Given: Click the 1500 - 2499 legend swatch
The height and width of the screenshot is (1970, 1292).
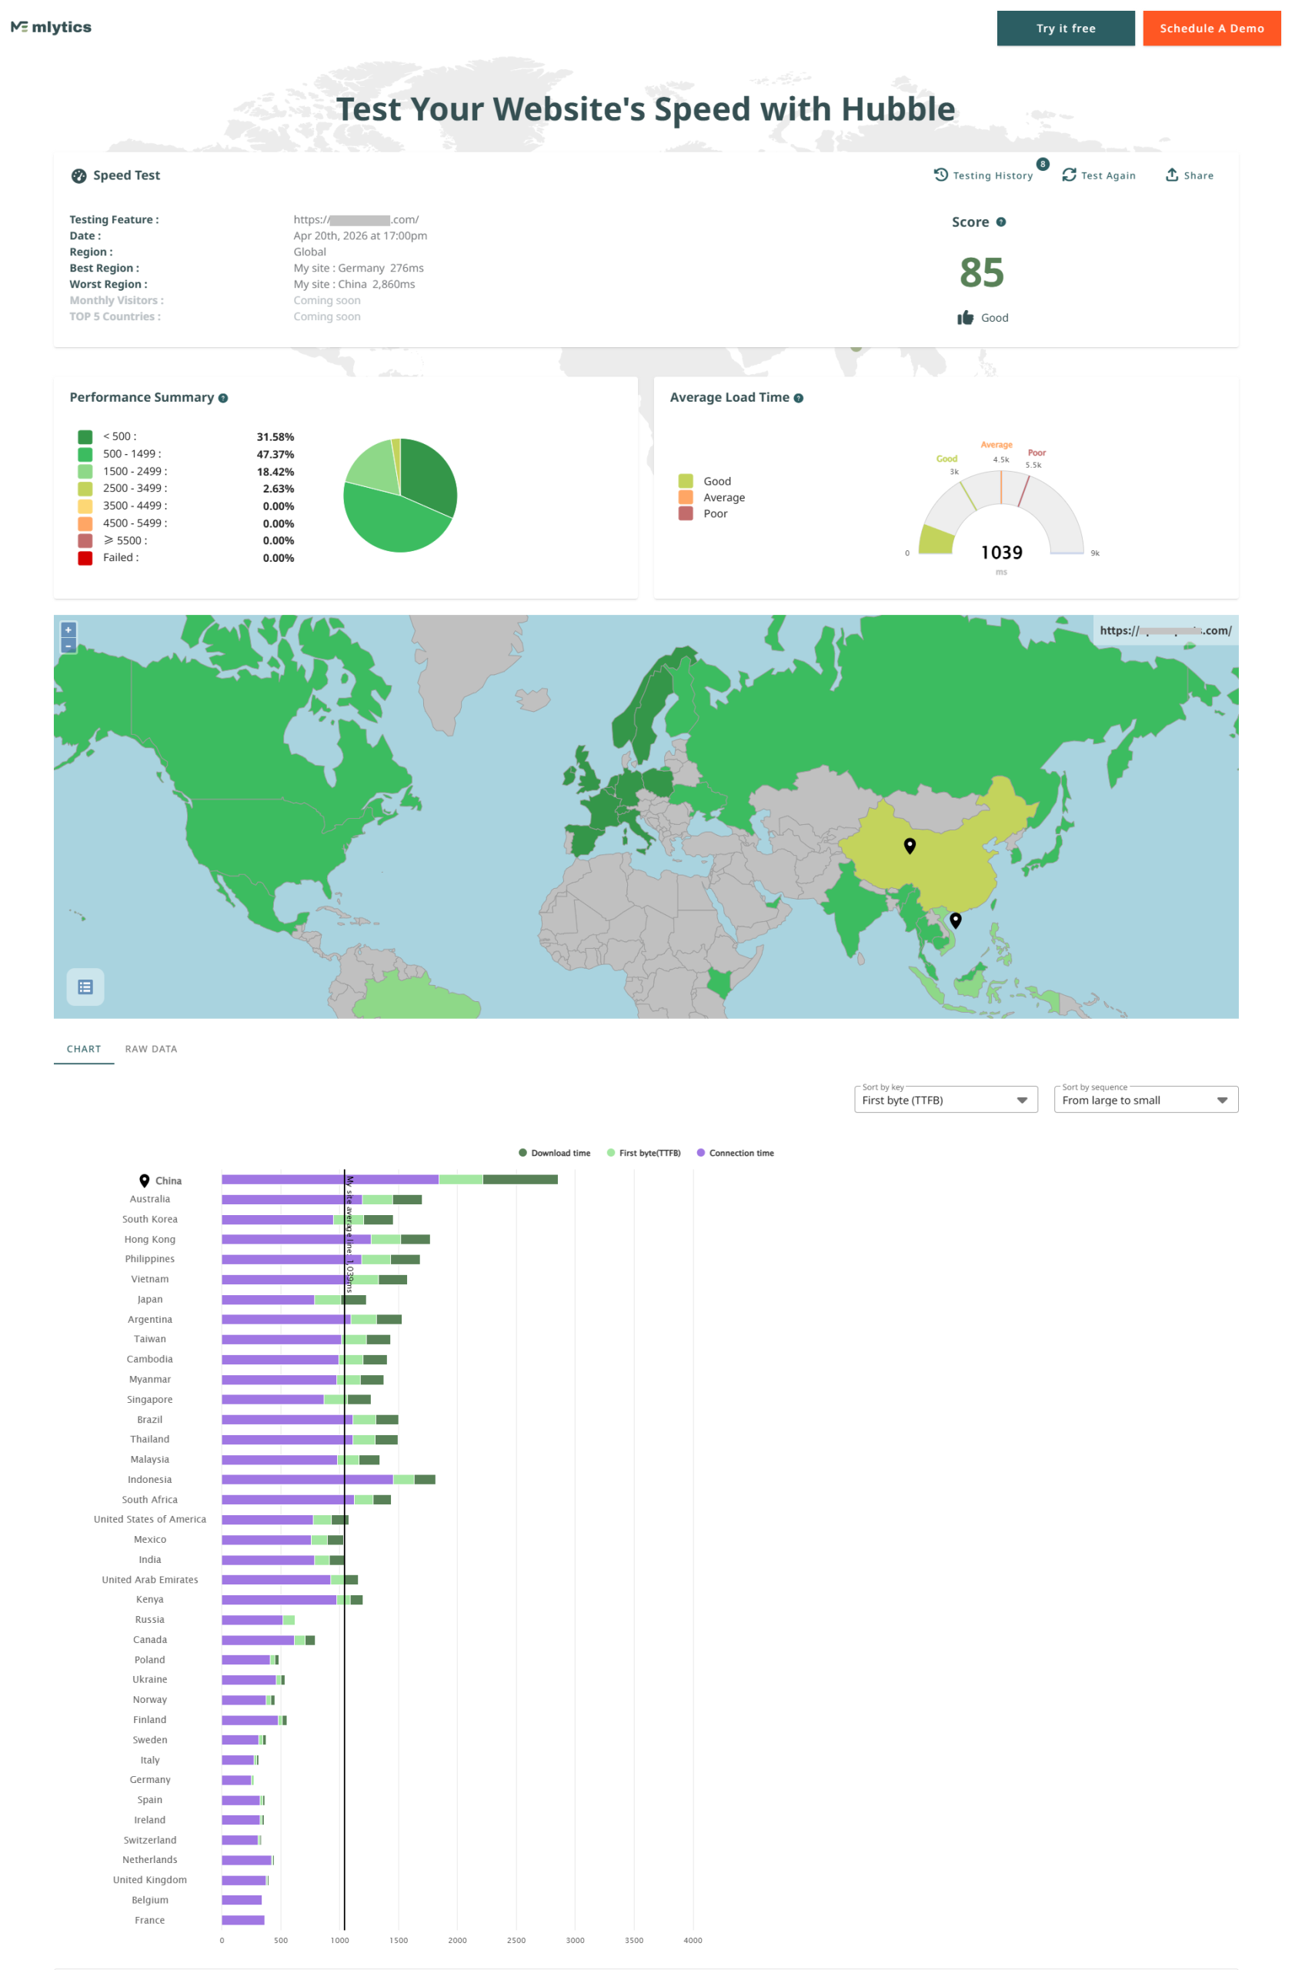Looking at the screenshot, I should [85, 472].
